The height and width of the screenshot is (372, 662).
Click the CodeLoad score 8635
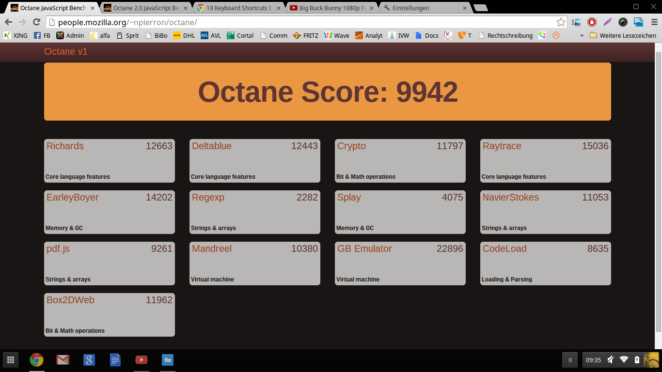click(x=598, y=248)
